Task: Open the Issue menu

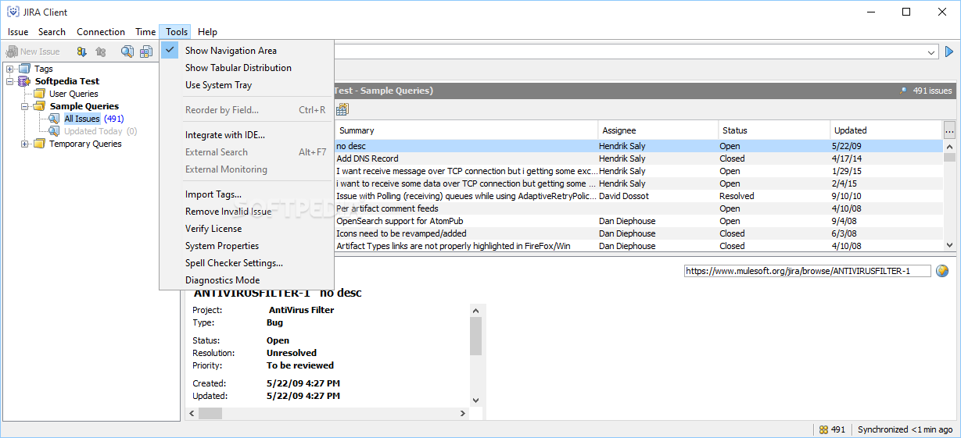Action: (18, 32)
